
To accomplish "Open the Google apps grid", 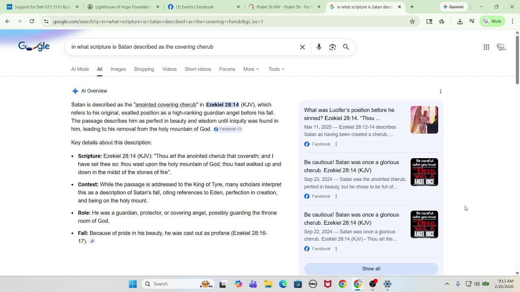I will tap(486, 47).
